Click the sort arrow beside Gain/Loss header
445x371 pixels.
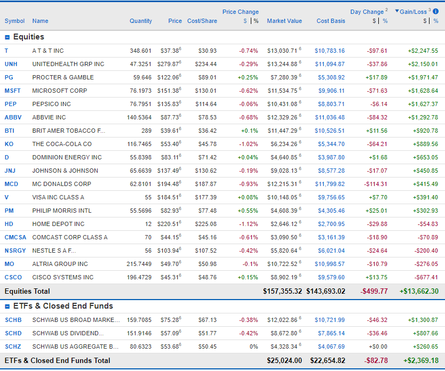click(397, 11)
